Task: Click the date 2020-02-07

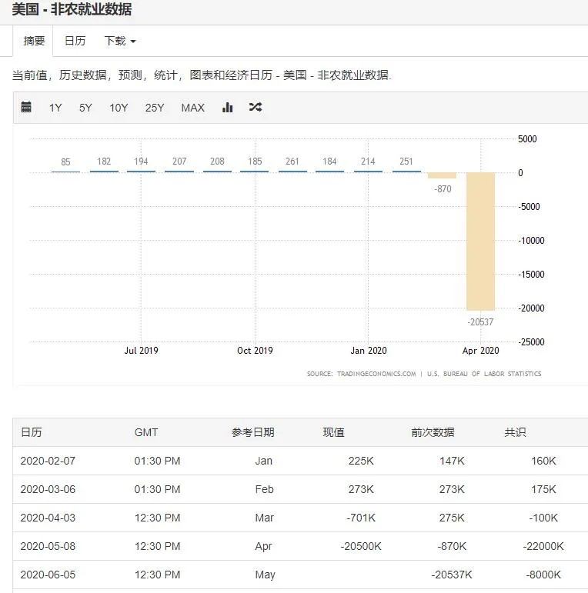Action: (x=48, y=461)
